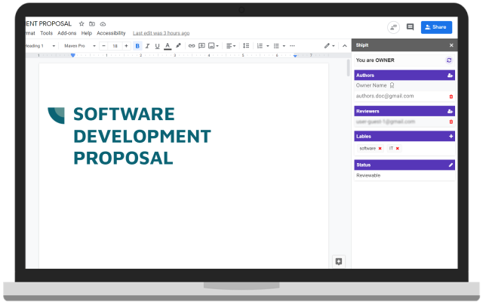Open the Add-ons menu
483x302 pixels.
(67, 33)
